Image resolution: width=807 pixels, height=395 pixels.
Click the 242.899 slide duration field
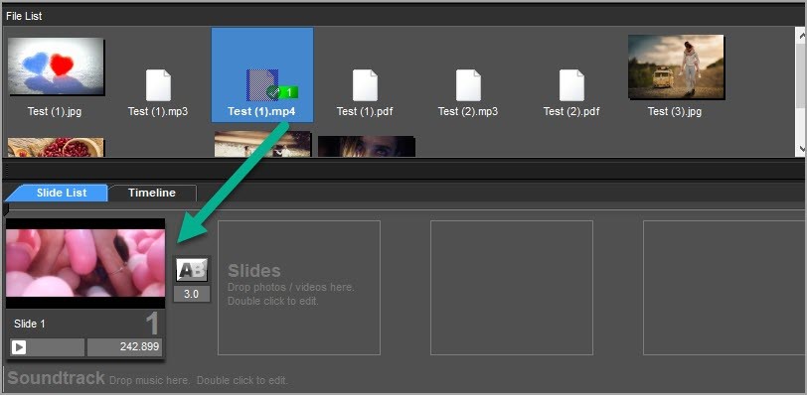[x=124, y=346]
